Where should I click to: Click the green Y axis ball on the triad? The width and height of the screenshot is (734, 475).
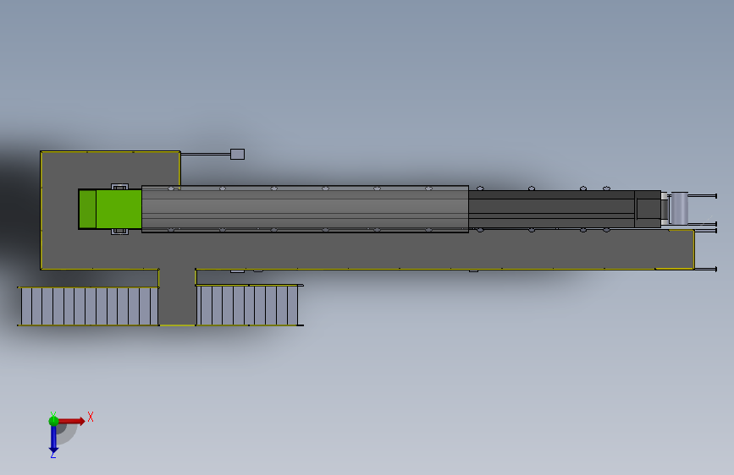(x=53, y=421)
